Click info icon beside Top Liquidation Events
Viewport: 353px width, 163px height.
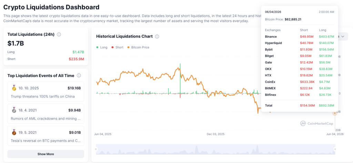pos(79,76)
